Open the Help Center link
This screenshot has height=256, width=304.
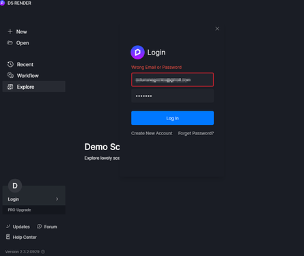click(25, 237)
